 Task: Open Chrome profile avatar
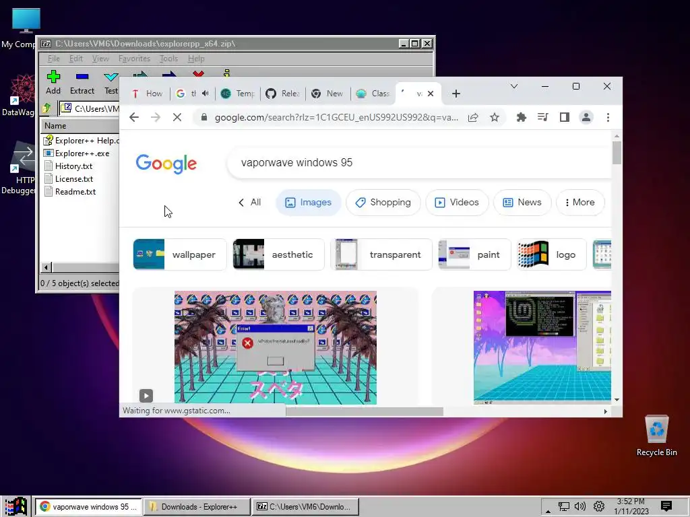click(586, 117)
